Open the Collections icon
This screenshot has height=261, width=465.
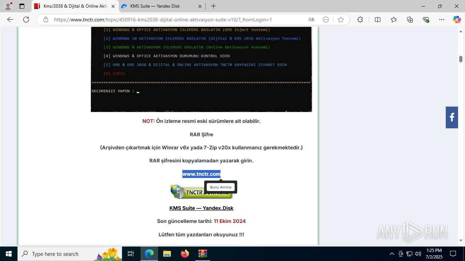(410, 20)
